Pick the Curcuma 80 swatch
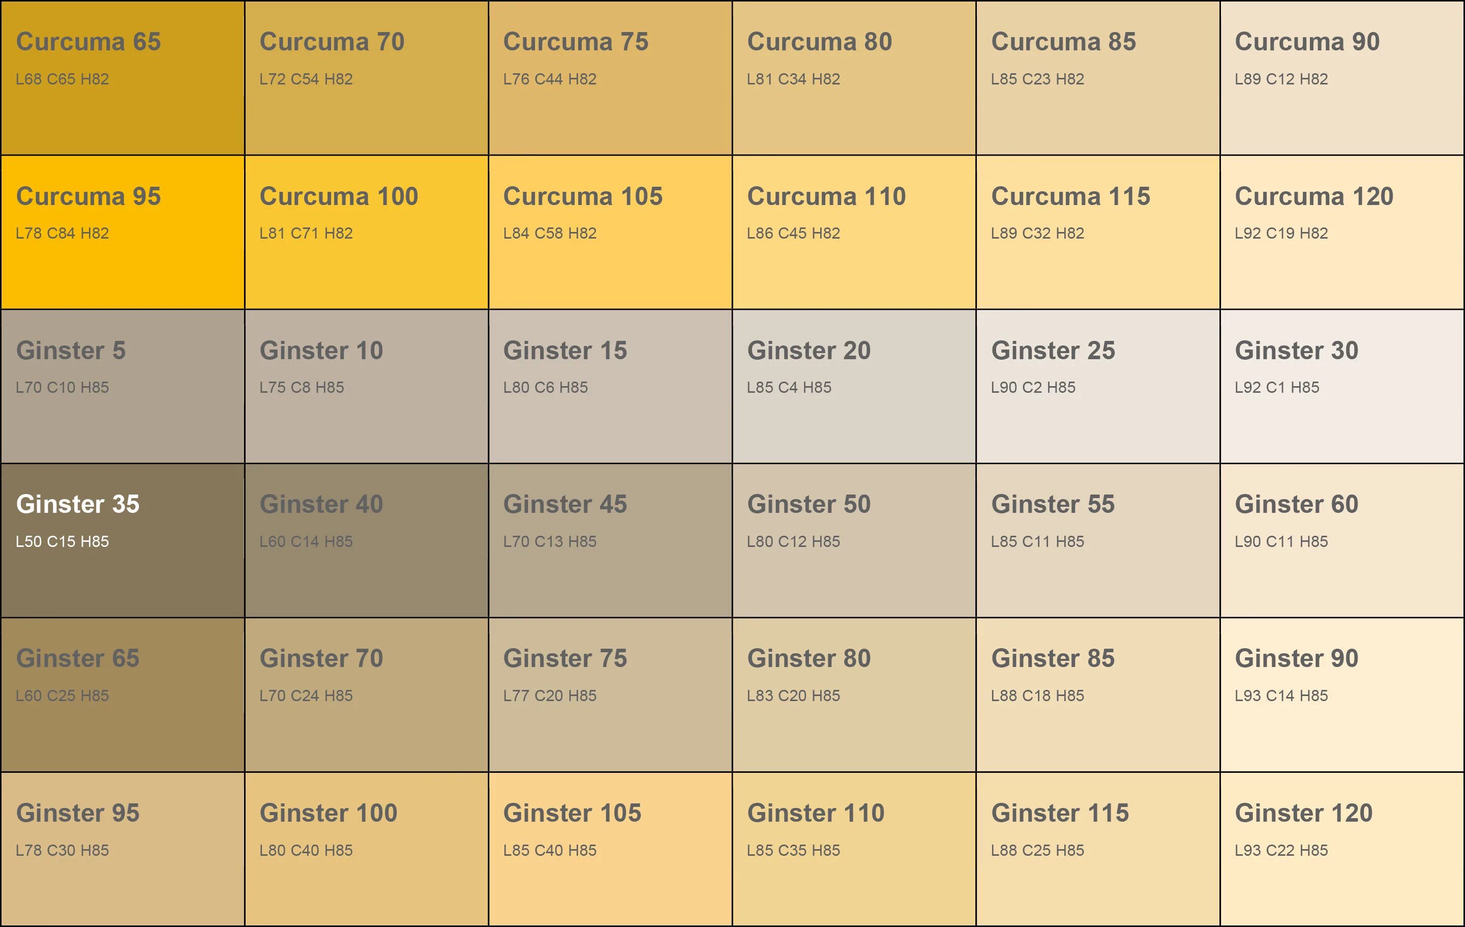The height and width of the screenshot is (927, 1465). point(854,77)
